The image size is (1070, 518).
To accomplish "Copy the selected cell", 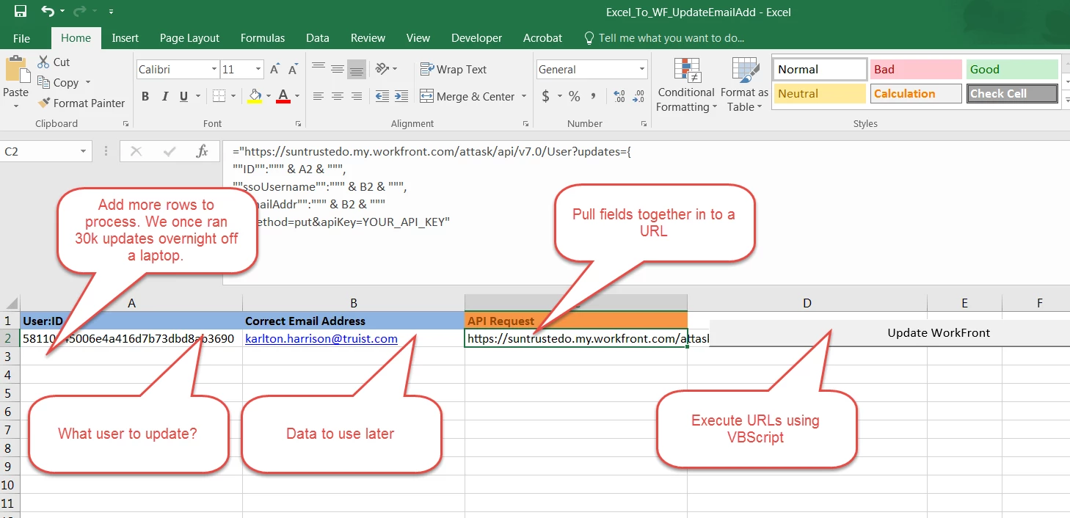I will pos(57,83).
